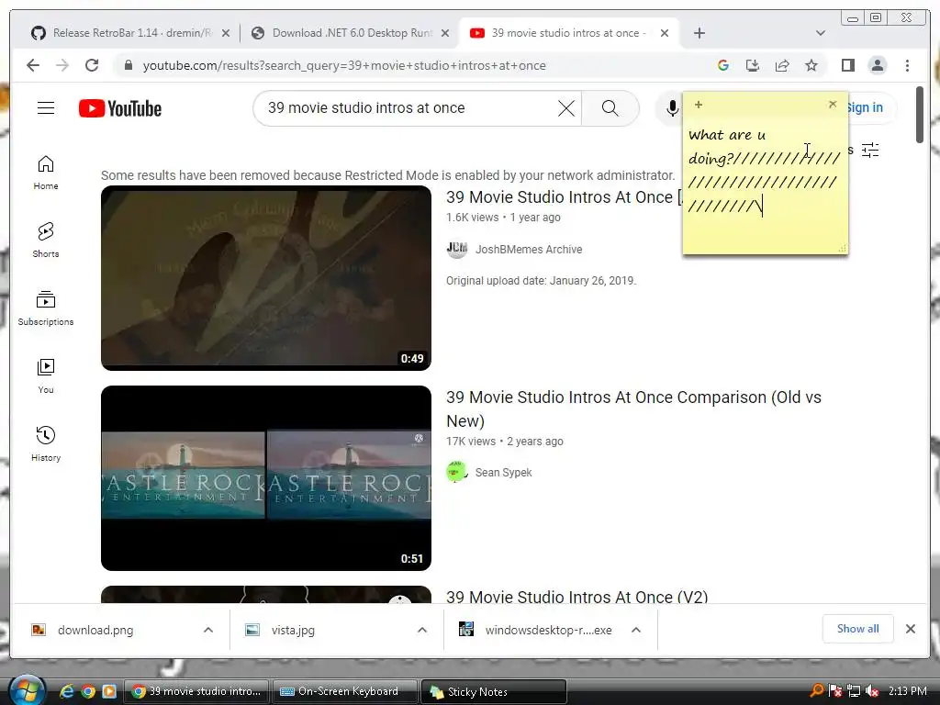Visit the Sean Sypek channel
The height and width of the screenshot is (705, 940).
(504, 473)
